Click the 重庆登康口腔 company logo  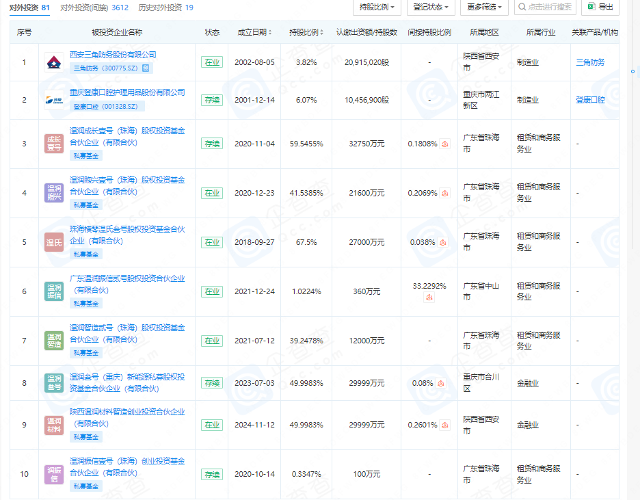tap(54, 100)
